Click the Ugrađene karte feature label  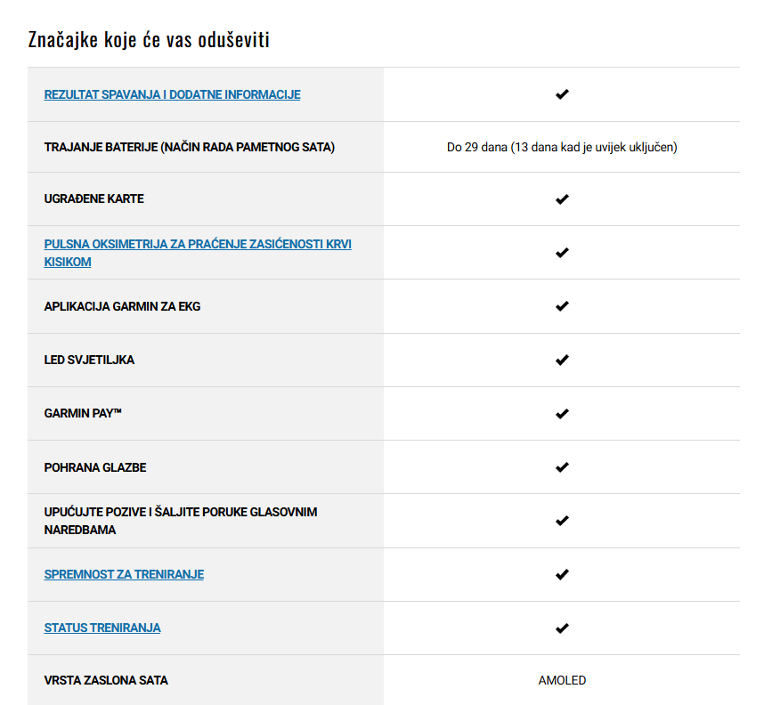tap(94, 199)
